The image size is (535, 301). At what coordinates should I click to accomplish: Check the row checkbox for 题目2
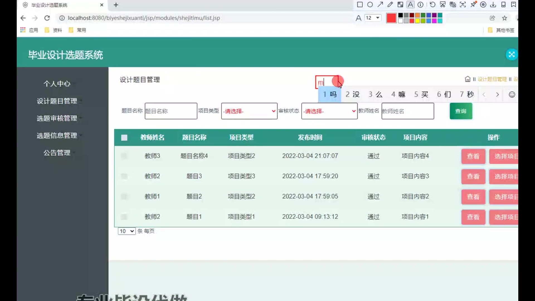coord(124,196)
